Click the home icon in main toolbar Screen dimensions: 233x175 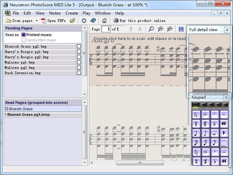pyautogui.click(x=104, y=21)
